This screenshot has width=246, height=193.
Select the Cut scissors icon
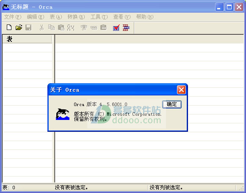41,27
